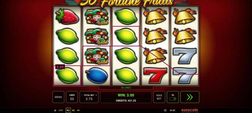
Task: Click the strawberry symbol on reel one
Action: [67, 16]
